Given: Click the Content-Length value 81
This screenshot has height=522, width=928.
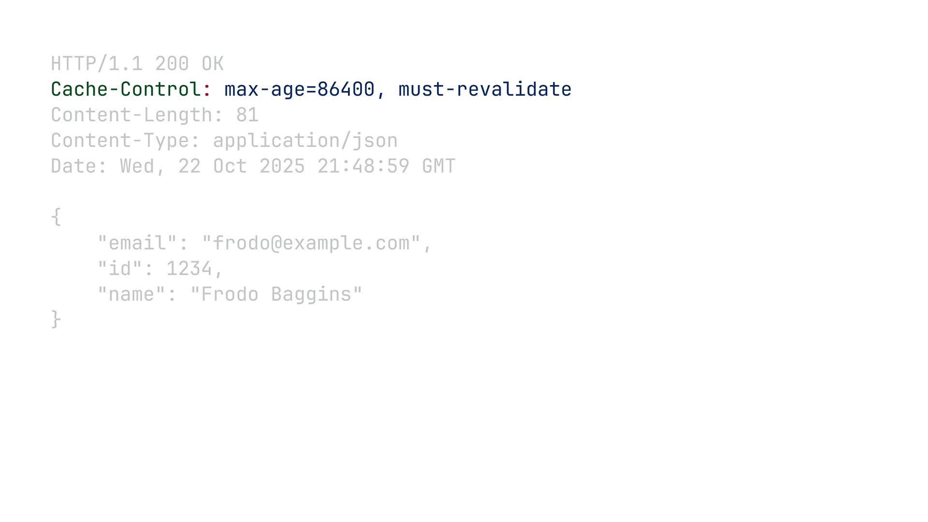Looking at the screenshot, I should pyautogui.click(x=247, y=115).
